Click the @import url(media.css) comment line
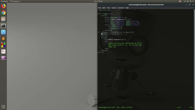 click(x=116, y=32)
